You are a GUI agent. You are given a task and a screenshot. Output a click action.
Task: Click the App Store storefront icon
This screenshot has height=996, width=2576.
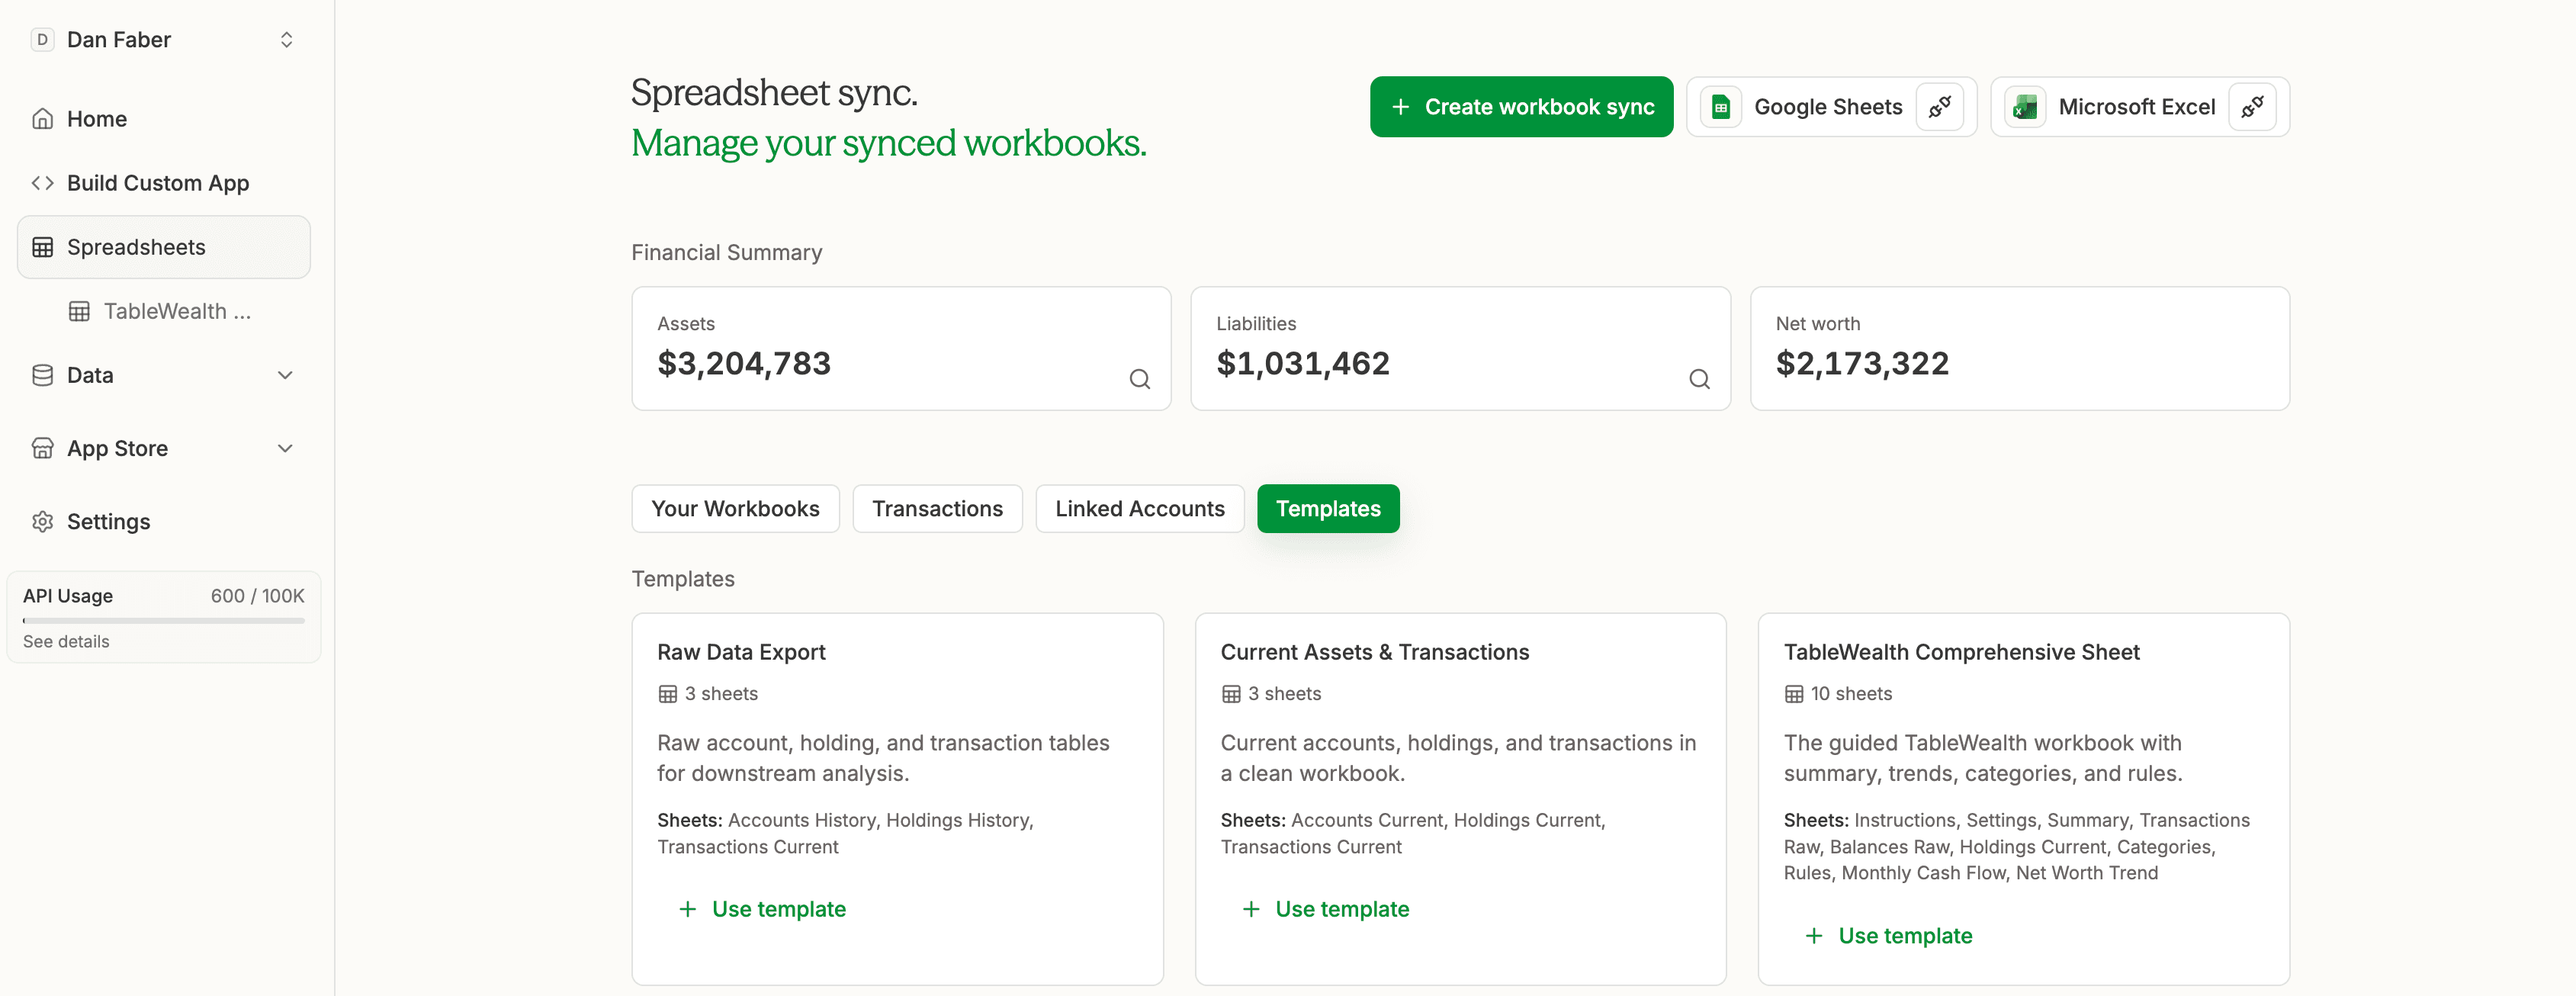(x=42, y=448)
